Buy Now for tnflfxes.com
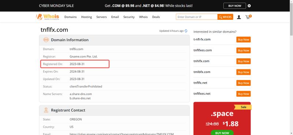Screen dimensions: 293x135 [x=244, y=50]
